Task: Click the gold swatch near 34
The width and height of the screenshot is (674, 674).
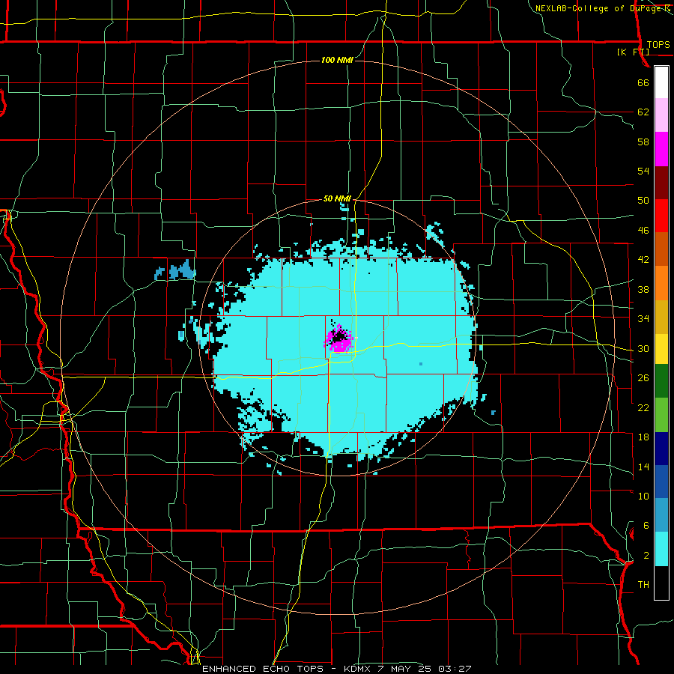Action: point(661,317)
